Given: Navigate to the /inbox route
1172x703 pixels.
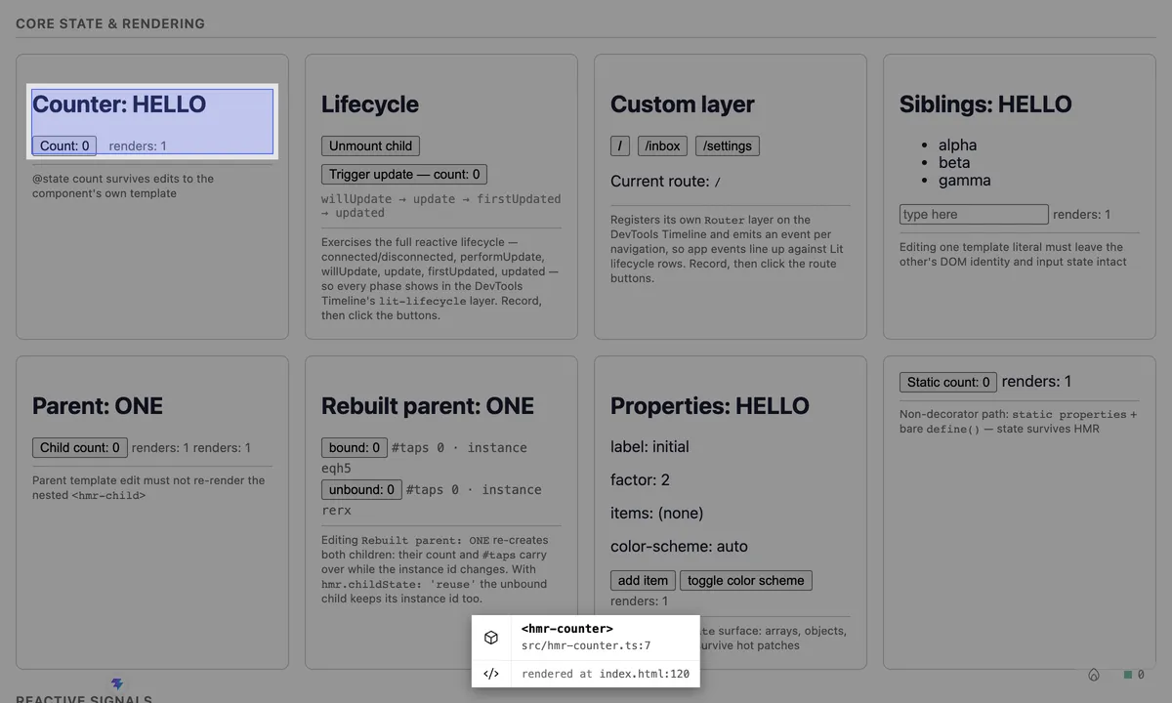Looking at the screenshot, I should 663,145.
